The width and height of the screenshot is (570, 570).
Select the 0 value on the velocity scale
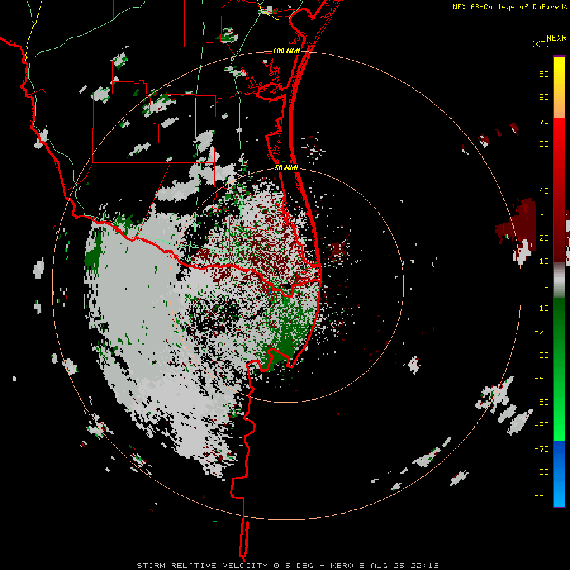547,285
